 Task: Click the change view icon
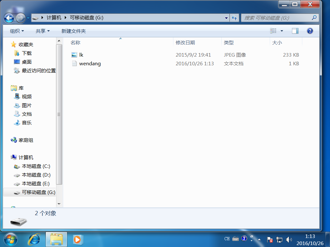tap(273, 31)
